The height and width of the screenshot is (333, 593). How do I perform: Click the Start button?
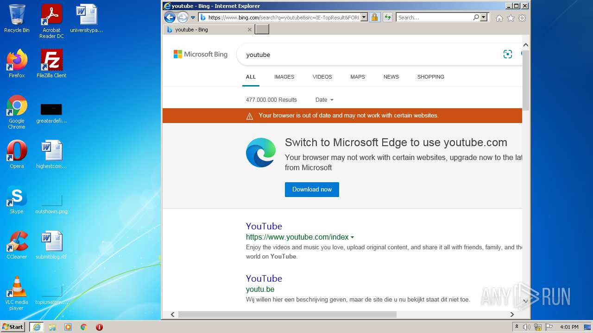tap(13, 327)
